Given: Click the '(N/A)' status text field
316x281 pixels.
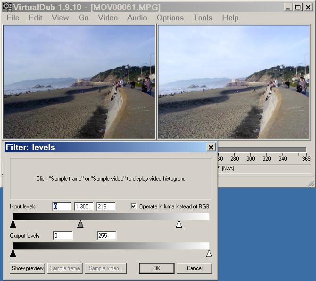Looking at the screenshot, I should [x=264, y=169].
